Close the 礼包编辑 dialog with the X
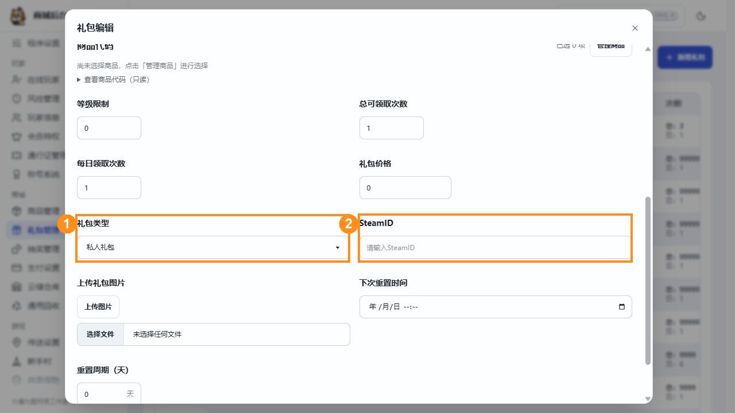 click(x=635, y=28)
